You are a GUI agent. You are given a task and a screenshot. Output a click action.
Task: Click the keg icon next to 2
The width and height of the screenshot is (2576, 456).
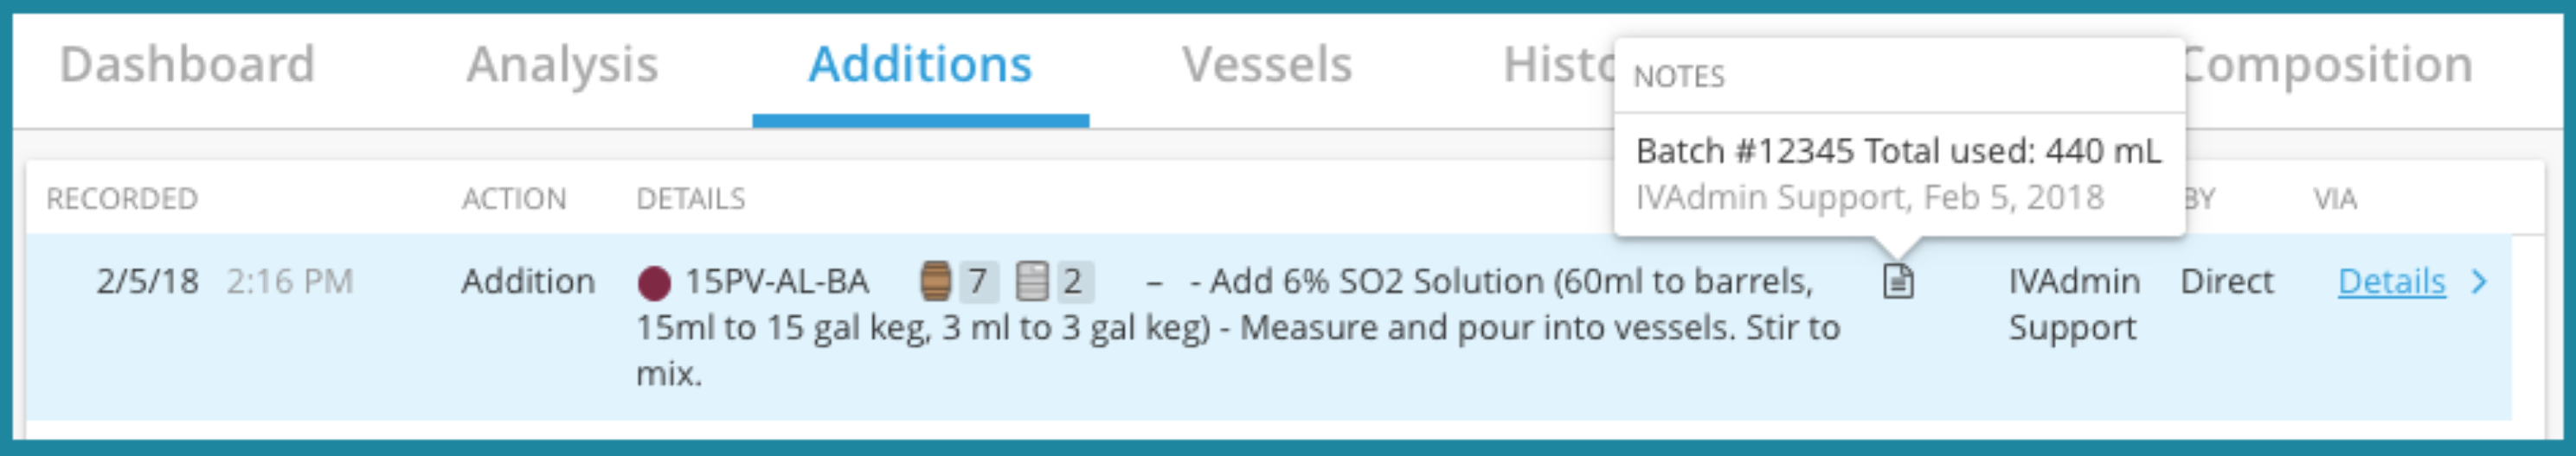[1031, 282]
